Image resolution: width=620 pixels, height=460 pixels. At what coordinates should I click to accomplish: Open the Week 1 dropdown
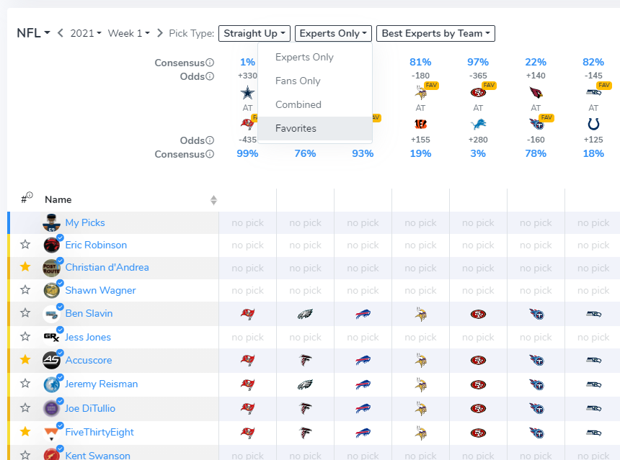coord(129,33)
